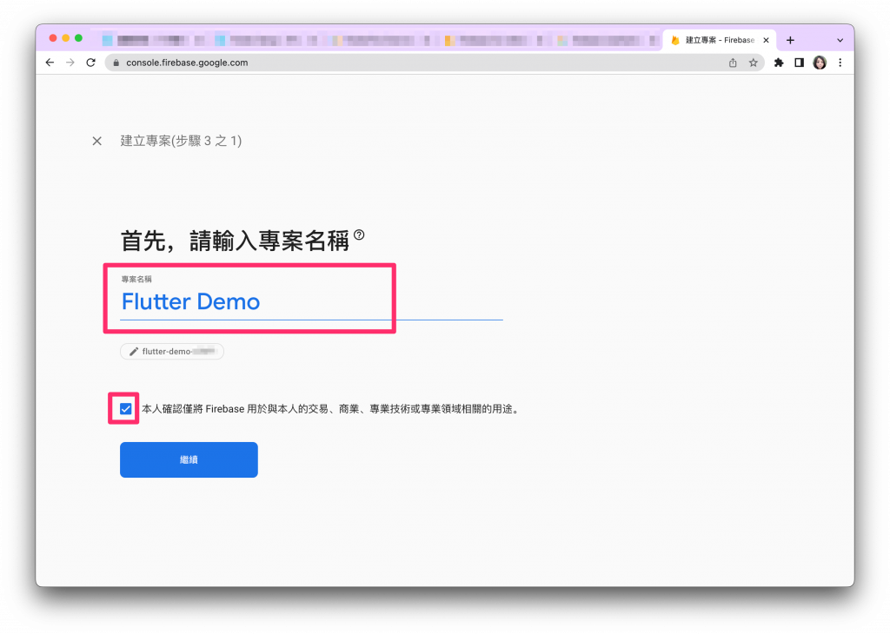Click the help question mark icon
Image resolution: width=890 pixels, height=634 pixels.
coord(359,234)
